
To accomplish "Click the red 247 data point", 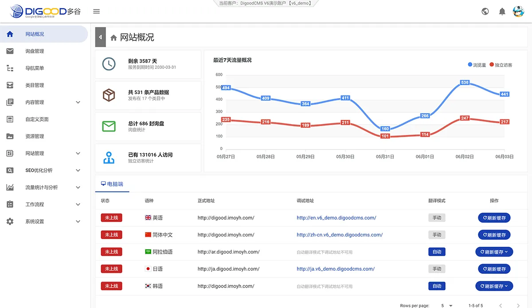I will 465,118.
